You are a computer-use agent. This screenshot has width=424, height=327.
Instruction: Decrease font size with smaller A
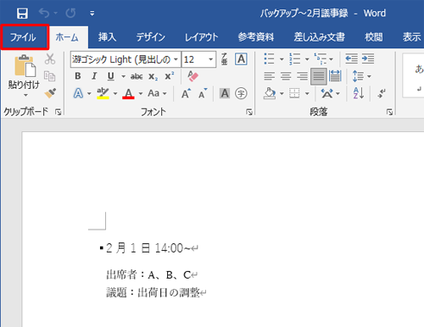[203, 93]
